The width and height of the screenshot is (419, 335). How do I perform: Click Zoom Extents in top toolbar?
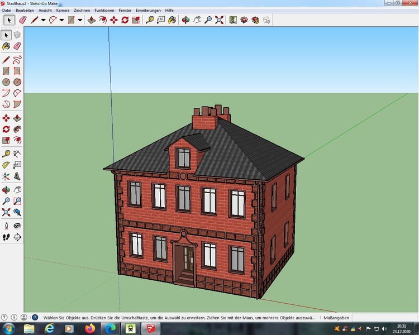219,20
